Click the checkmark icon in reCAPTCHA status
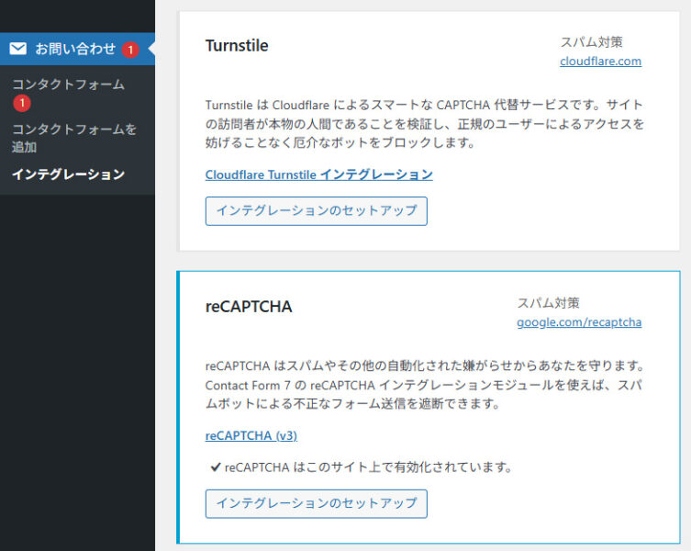The image size is (691, 551). (215, 467)
